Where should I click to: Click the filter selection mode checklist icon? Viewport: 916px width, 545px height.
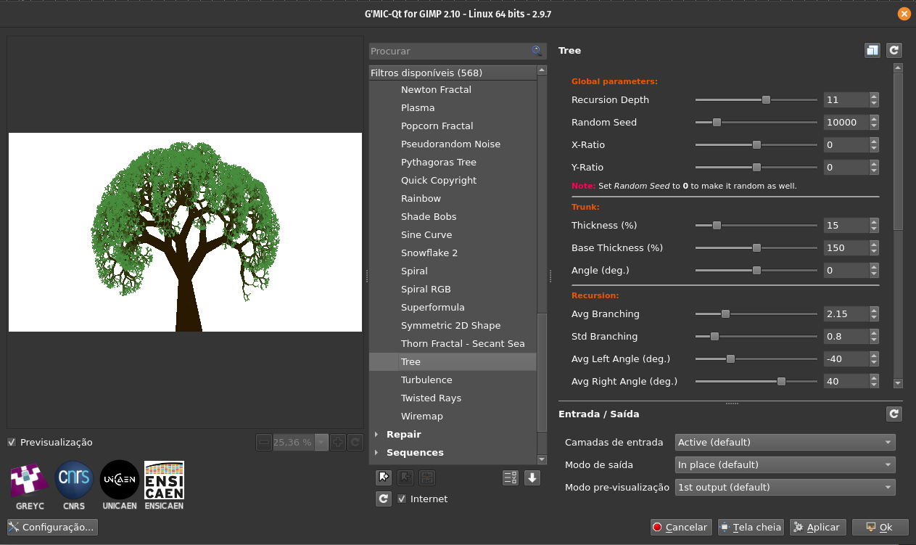click(x=511, y=478)
